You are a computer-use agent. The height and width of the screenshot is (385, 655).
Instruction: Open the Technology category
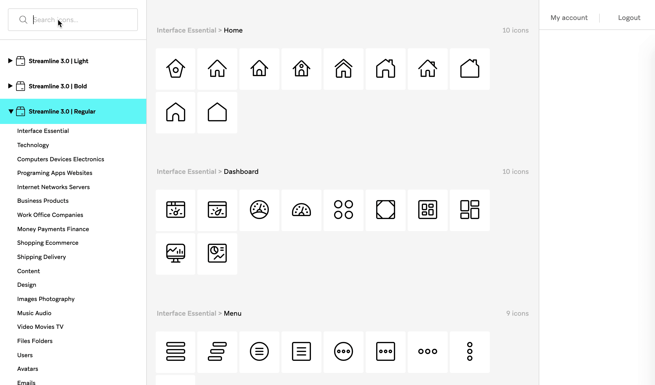point(33,145)
